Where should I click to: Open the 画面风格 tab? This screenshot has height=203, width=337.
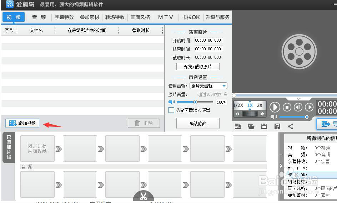[140, 17]
